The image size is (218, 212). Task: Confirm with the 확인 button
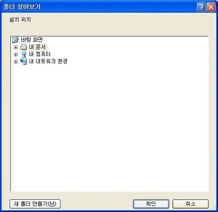(x=151, y=204)
